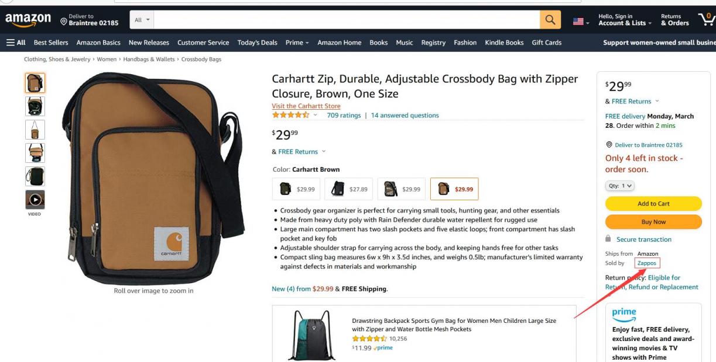This screenshot has width=716, height=362.
Task: Click the US flag language selector
Action: [x=581, y=21]
